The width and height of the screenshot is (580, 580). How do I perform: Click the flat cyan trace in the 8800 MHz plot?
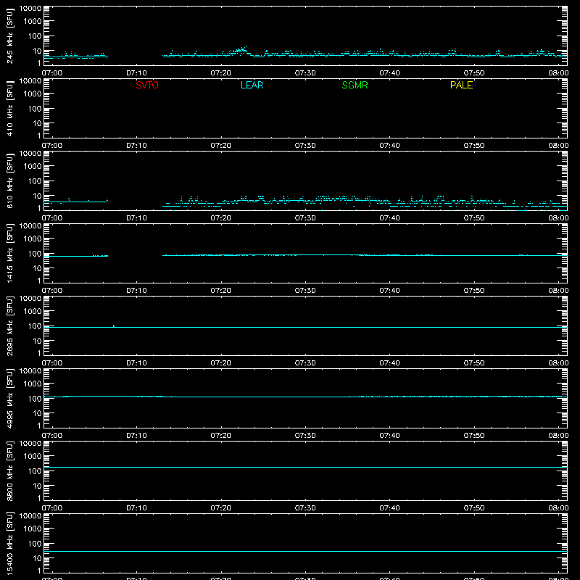coord(305,467)
